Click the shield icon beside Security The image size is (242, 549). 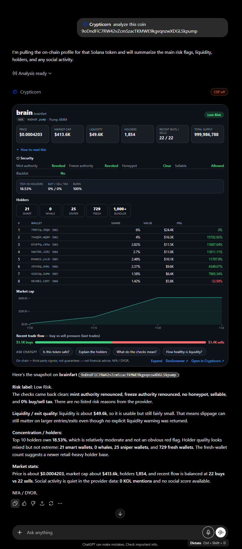point(18,159)
